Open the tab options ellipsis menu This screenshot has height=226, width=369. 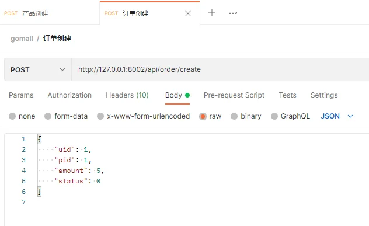click(x=233, y=13)
